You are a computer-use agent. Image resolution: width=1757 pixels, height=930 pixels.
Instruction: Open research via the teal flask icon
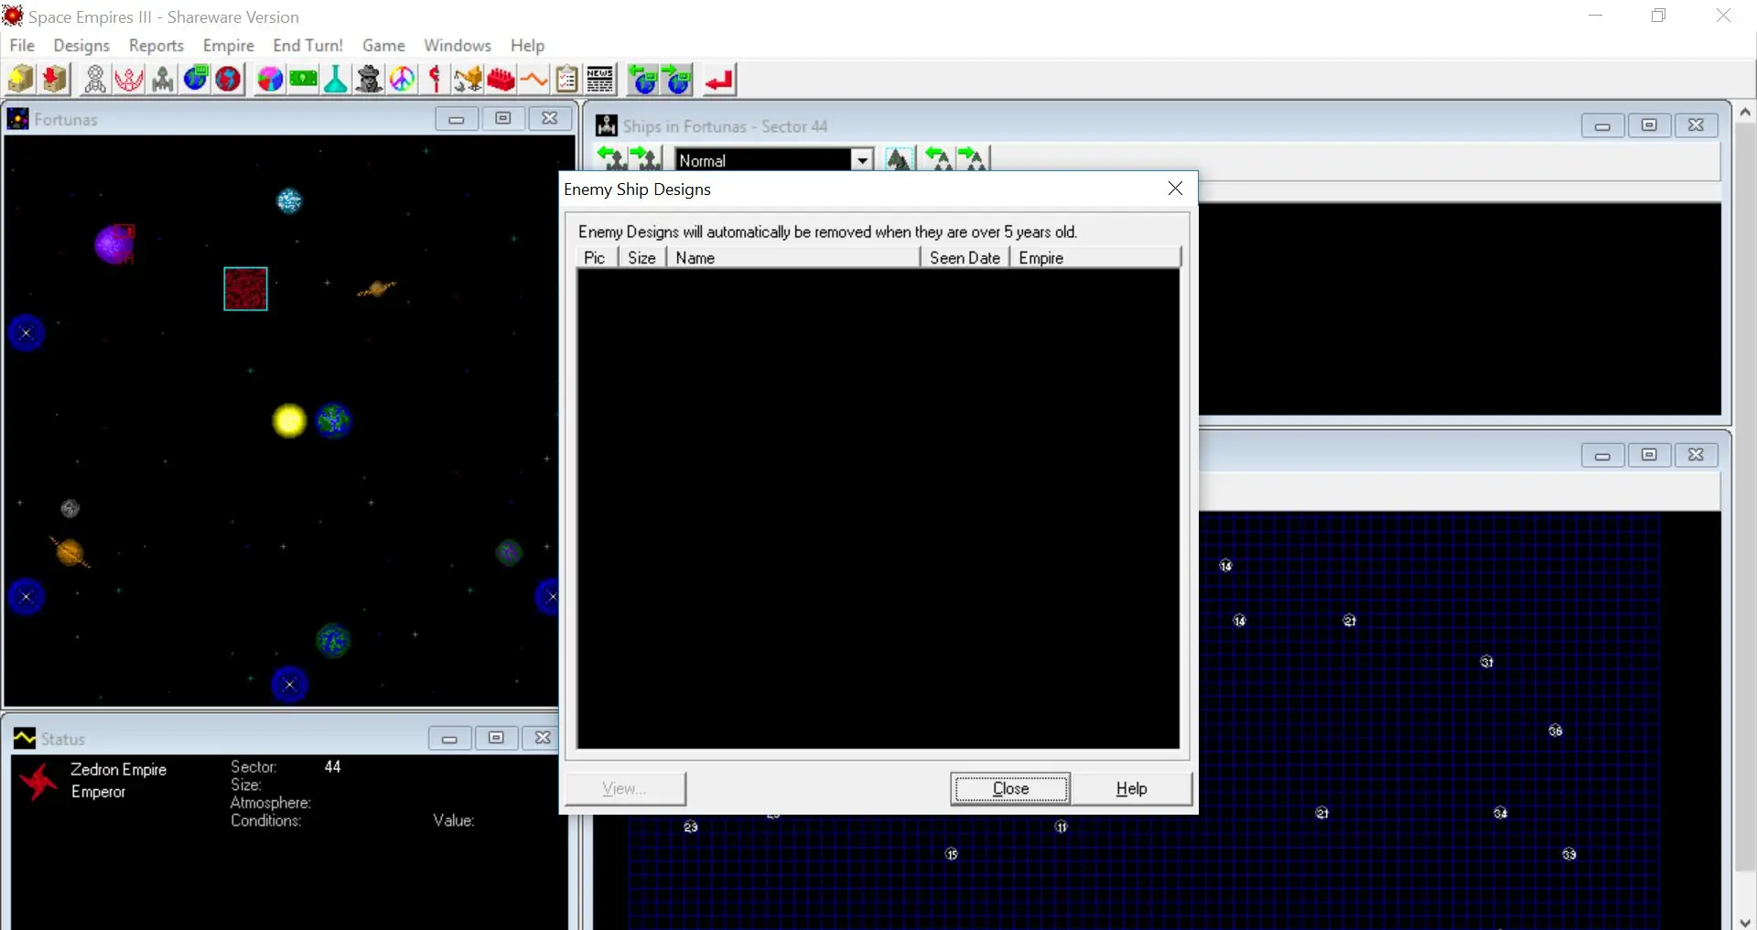coord(336,80)
